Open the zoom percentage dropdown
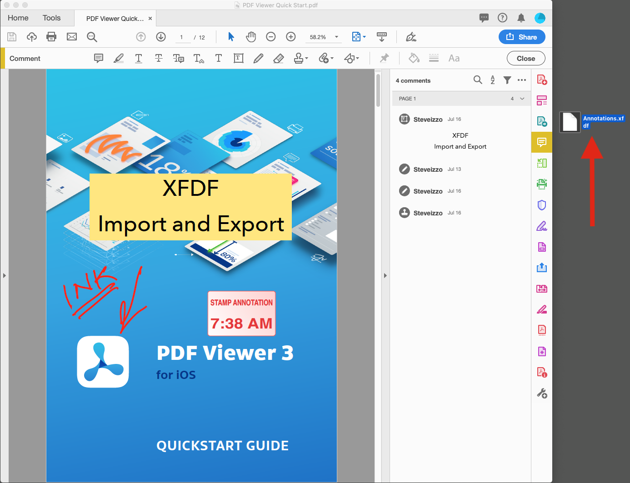Screen dimensions: 630x483 click(336, 37)
